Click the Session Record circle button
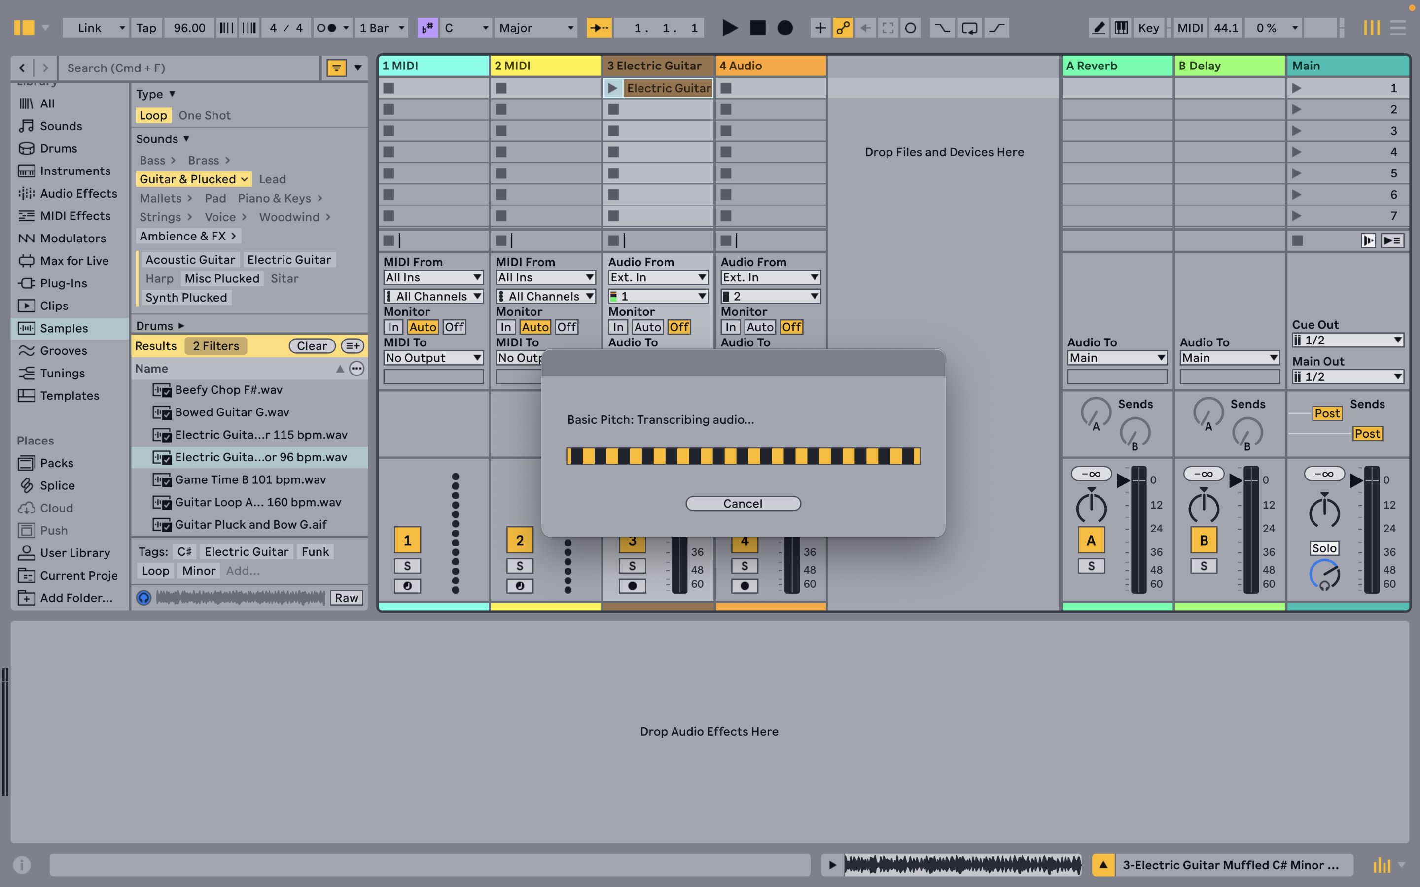The image size is (1420, 887). coord(911,28)
